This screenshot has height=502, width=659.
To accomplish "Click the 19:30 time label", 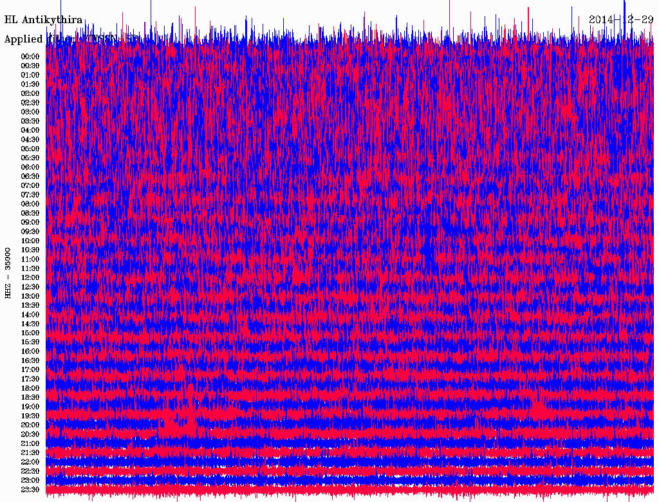I will pos(30,416).
